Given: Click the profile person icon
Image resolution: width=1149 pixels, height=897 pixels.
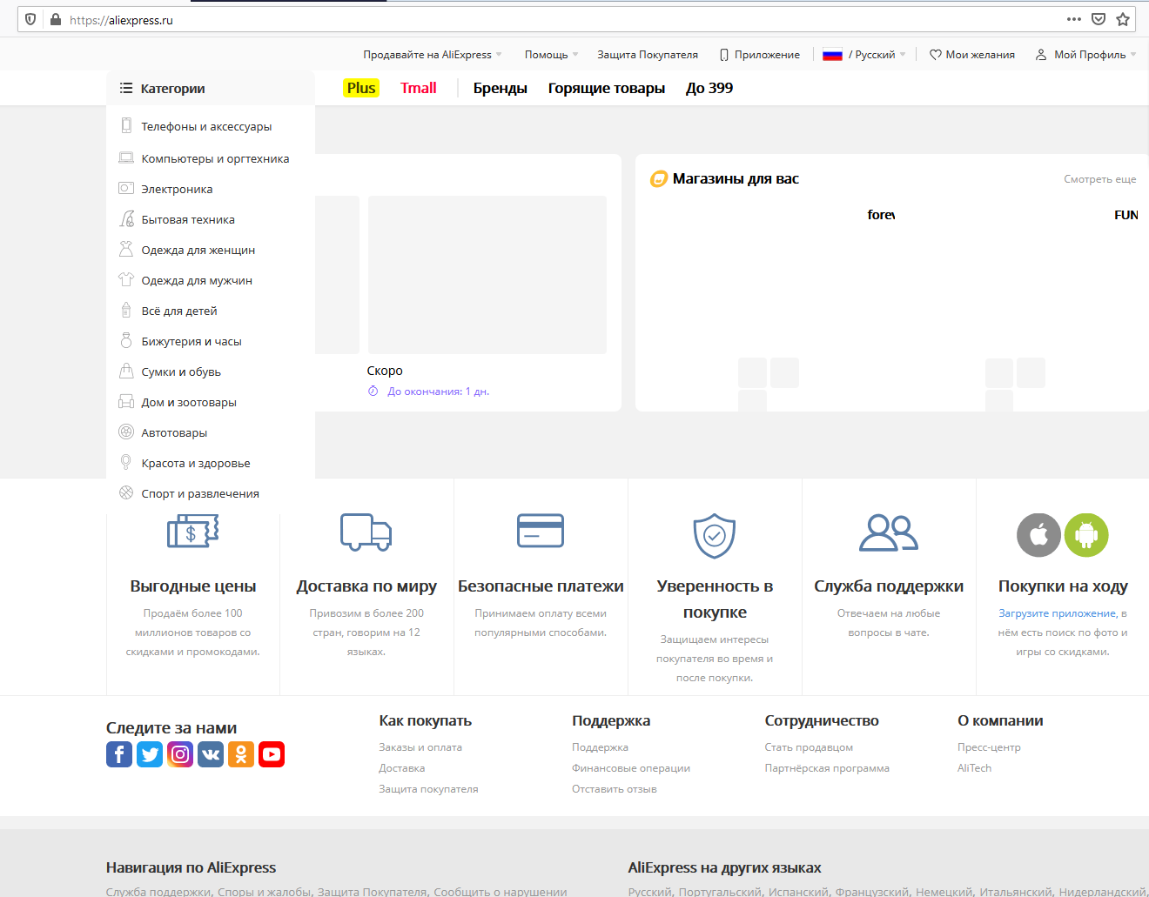Looking at the screenshot, I should click(x=1041, y=55).
